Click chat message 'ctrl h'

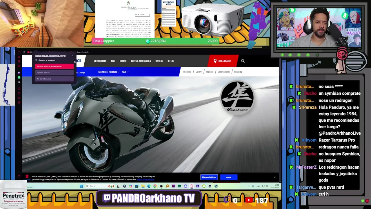click(323, 194)
